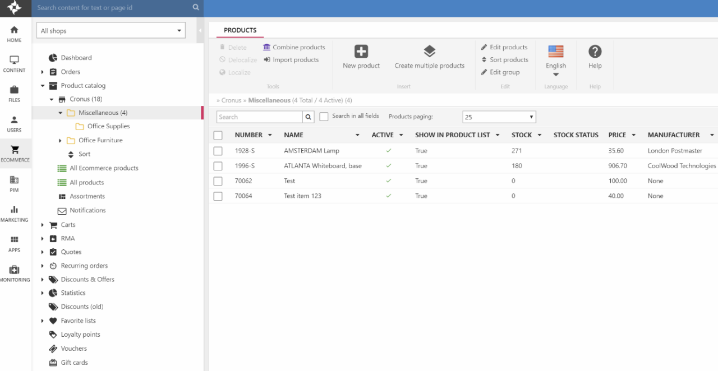Open the All shops dropdown

pyautogui.click(x=111, y=31)
